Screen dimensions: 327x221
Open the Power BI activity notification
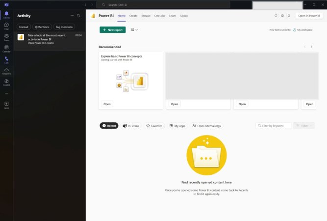tap(50, 41)
